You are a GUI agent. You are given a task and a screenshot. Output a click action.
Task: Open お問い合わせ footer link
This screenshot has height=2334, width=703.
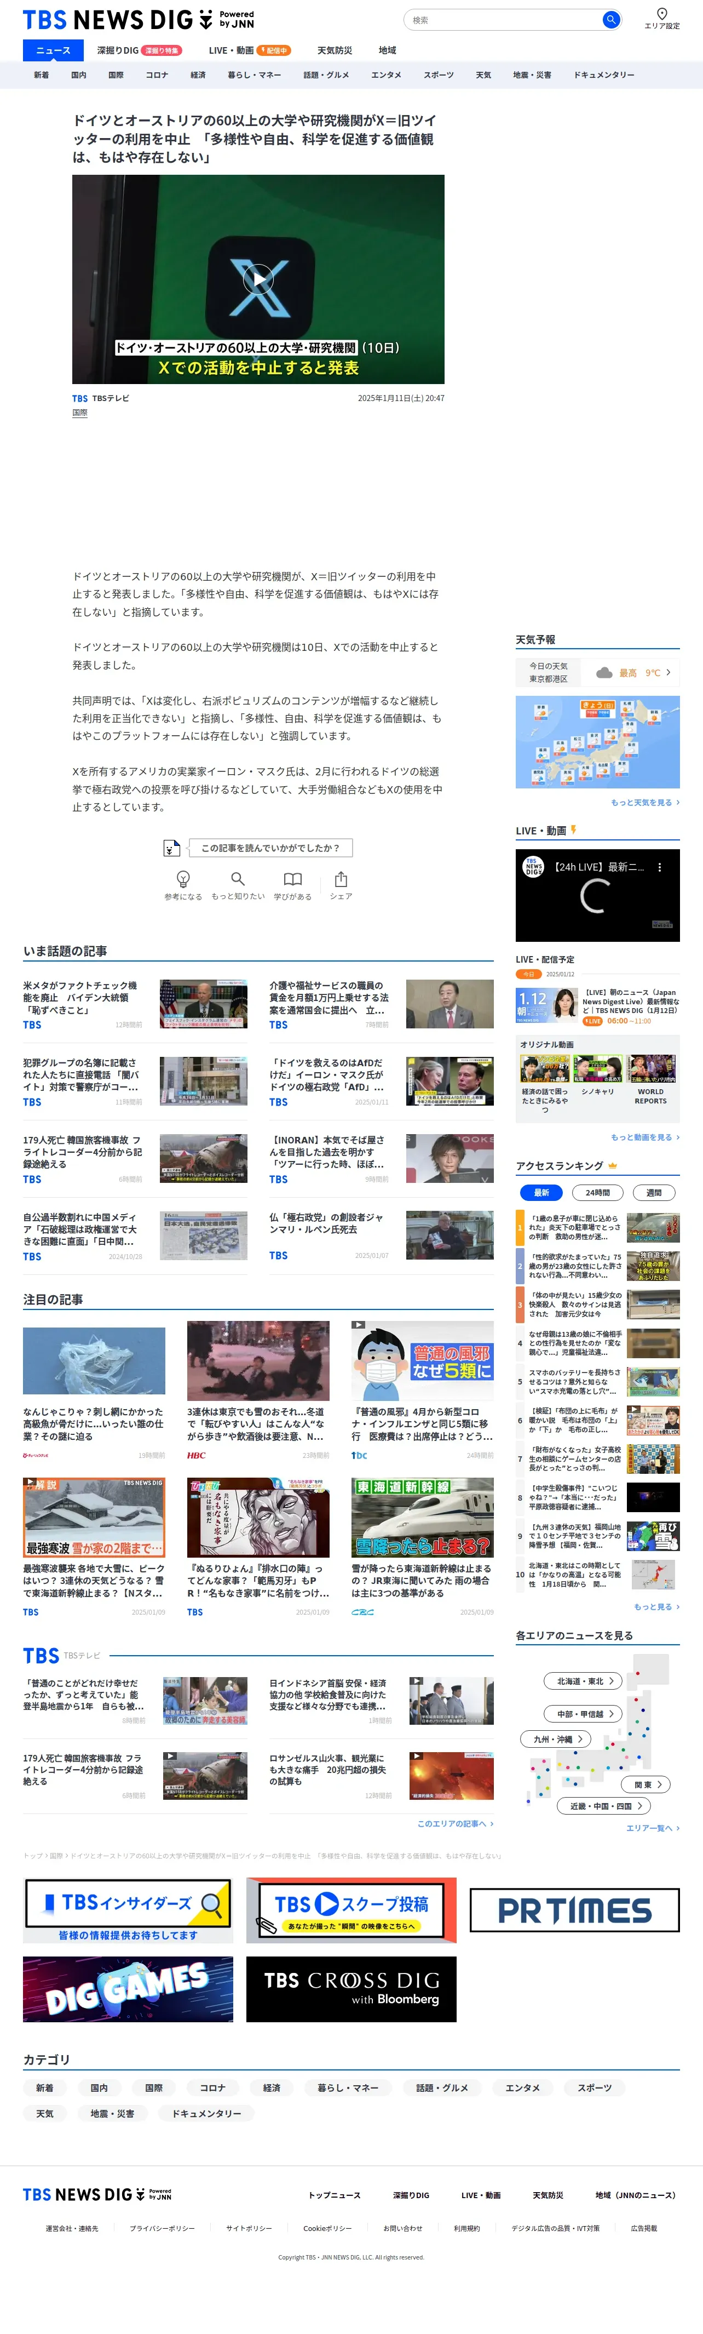click(x=402, y=2228)
